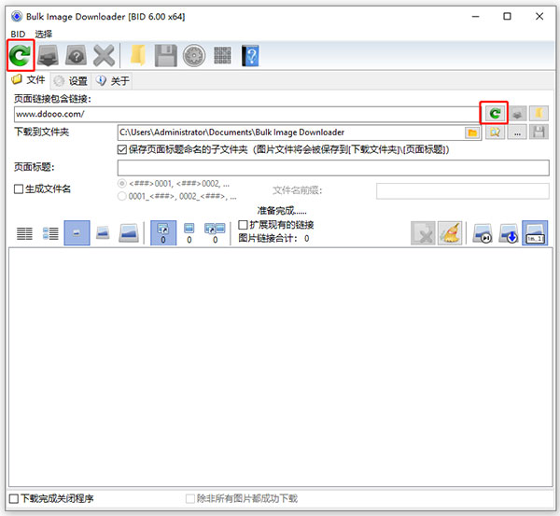Screen dimensions: 560x516
Task: Select the medium thumbnail size icon
Action: click(103, 233)
